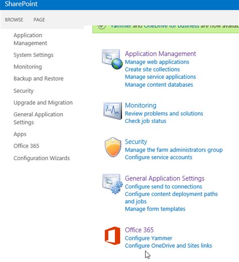The width and height of the screenshot is (239, 262).
Task: Click the Office 365 logo icon
Action: [x=112, y=236]
